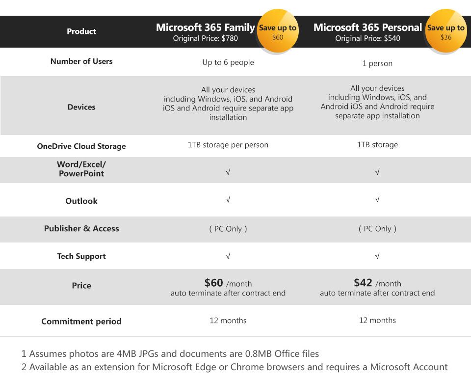
Task: Click "1TB storage per person" text
Action: [228, 145]
